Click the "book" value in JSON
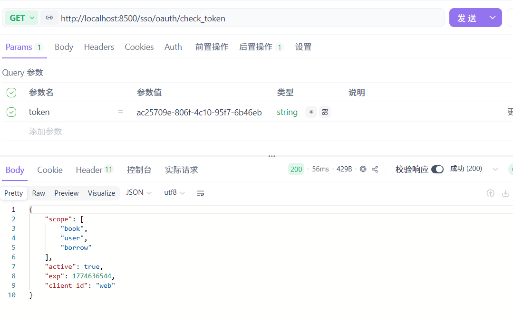513x322 pixels. click(72, 228)
